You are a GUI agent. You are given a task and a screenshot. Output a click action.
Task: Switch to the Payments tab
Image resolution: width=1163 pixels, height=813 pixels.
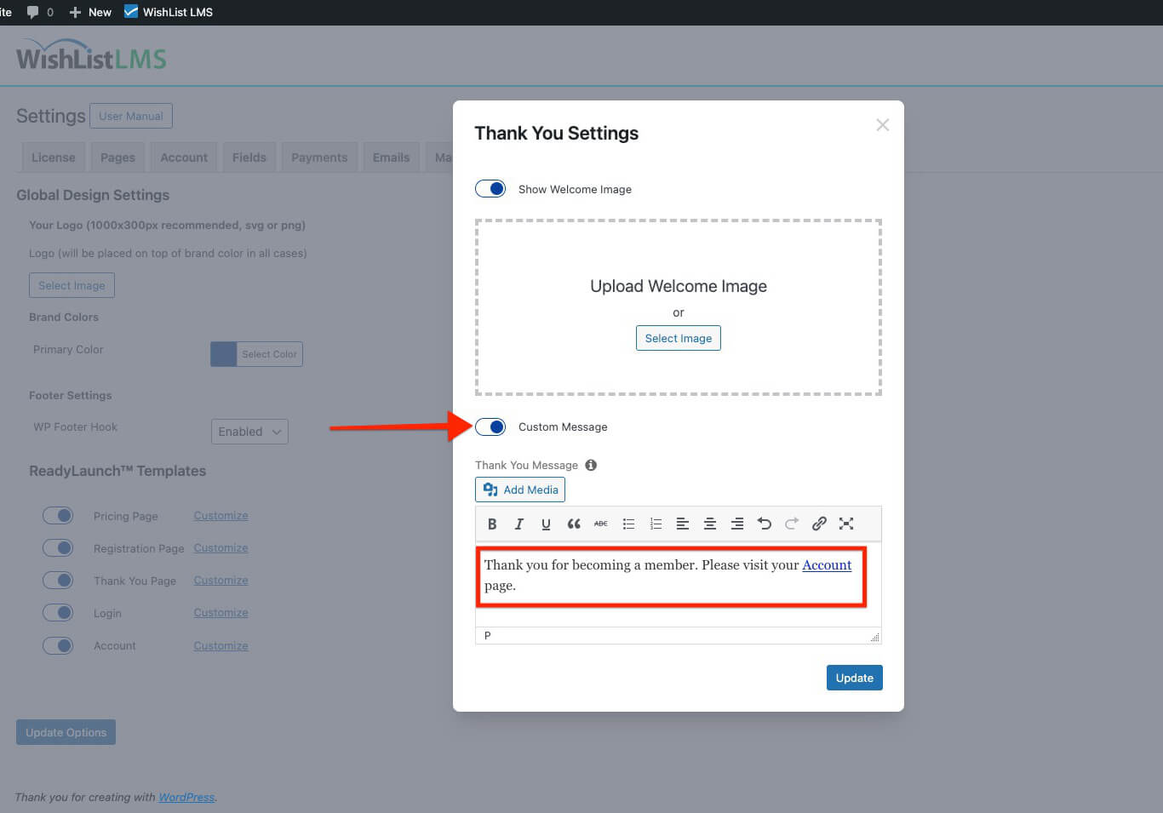click(319, 157)
